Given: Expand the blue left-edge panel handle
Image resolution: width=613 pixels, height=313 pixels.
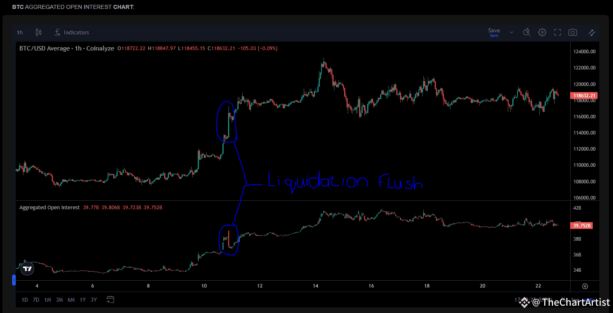Looking at the screenshot, I should click(14, 280).
